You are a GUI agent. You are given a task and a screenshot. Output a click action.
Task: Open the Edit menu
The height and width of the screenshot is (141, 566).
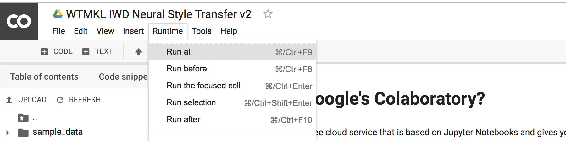click(80, 31)
